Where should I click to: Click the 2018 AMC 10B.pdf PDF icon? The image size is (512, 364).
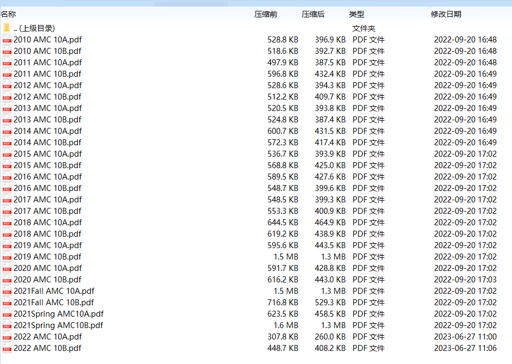tap(7, 233)
